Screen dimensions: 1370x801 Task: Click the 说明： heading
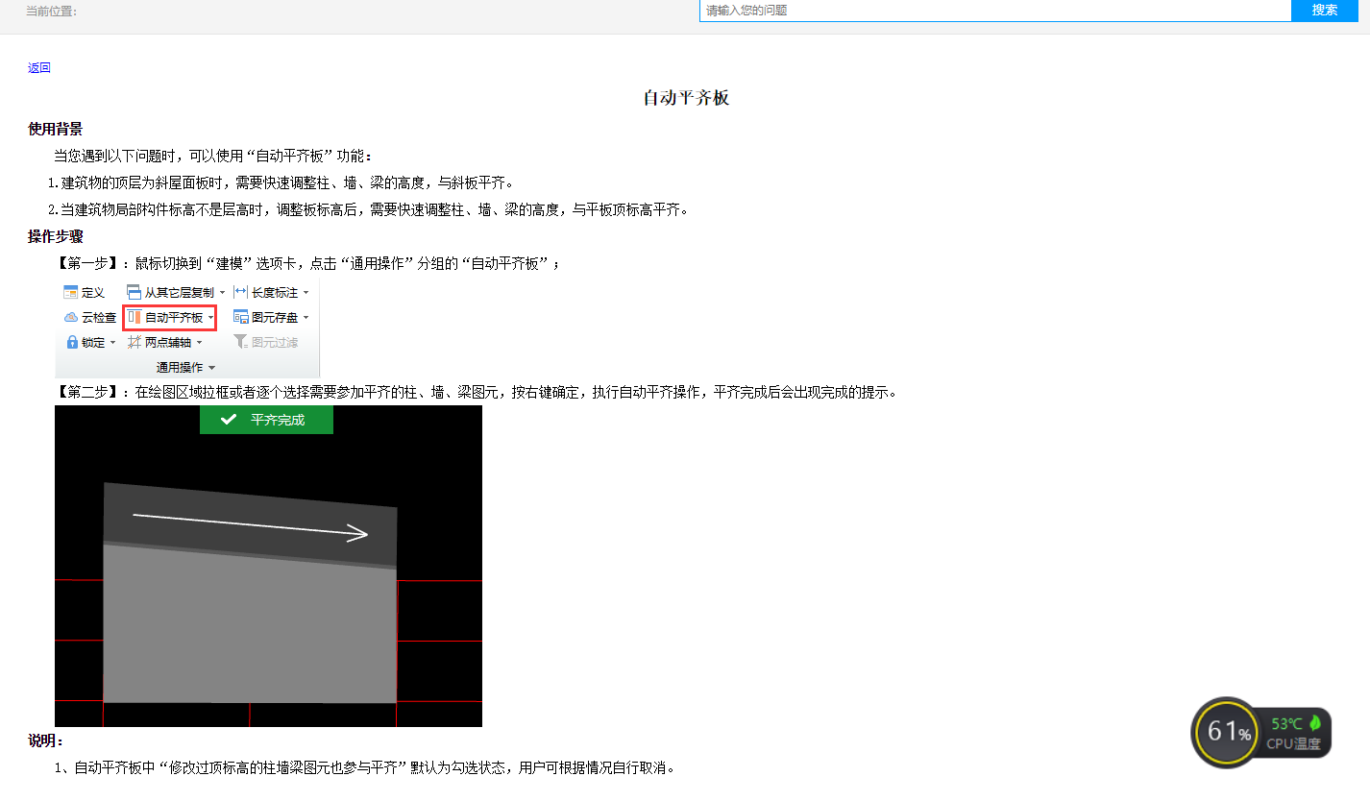pos(46,740)
